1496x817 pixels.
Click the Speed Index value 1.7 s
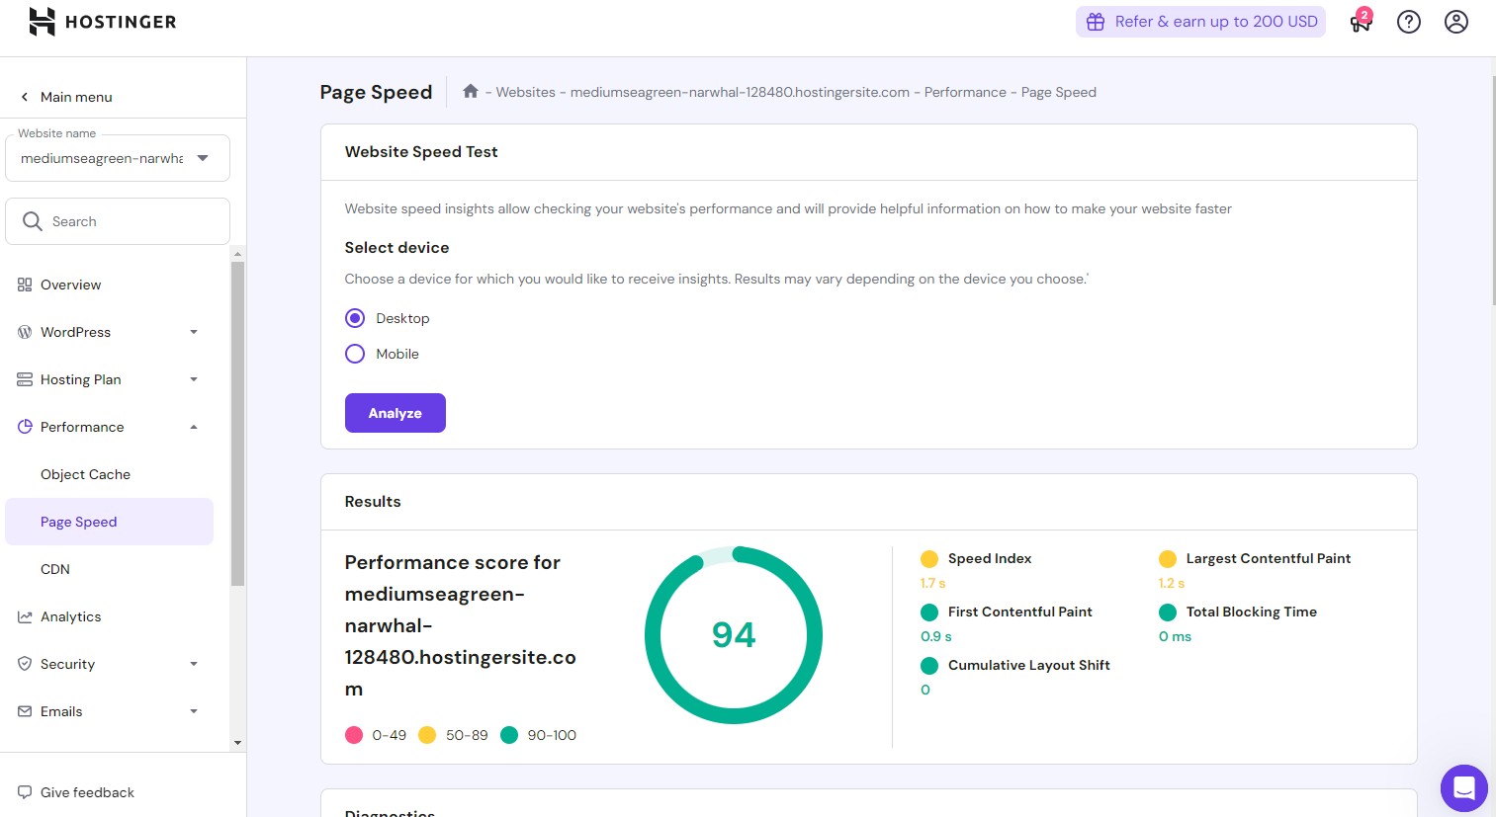click(933, 583)
